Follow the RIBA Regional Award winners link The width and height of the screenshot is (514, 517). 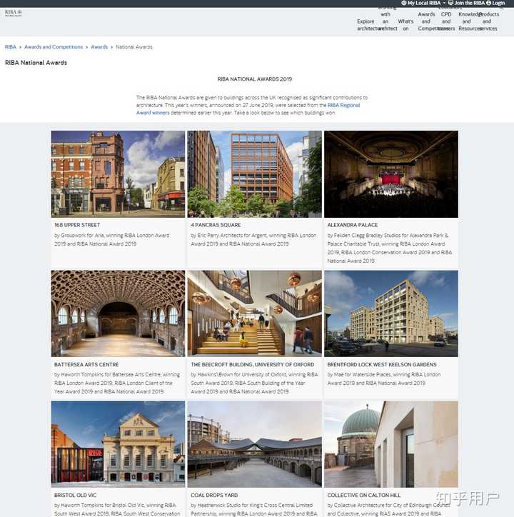[248, 109]
